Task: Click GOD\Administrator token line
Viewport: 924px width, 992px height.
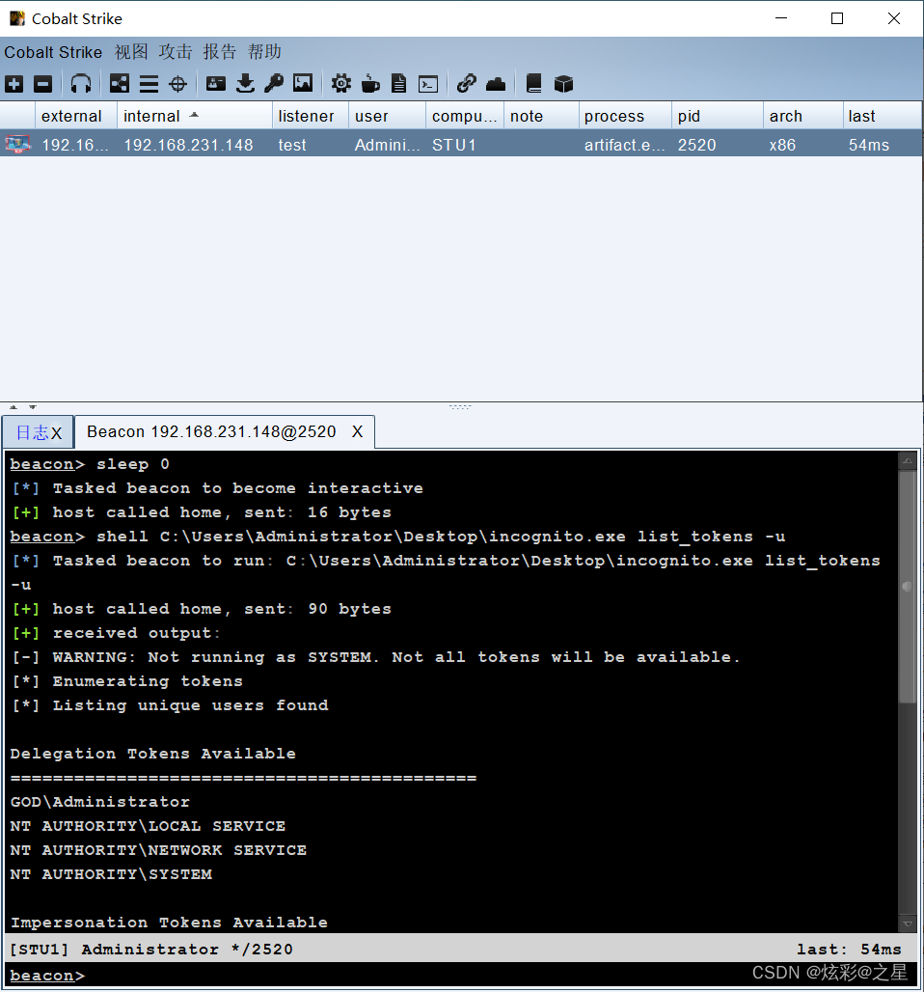Action: pos(100,802)
